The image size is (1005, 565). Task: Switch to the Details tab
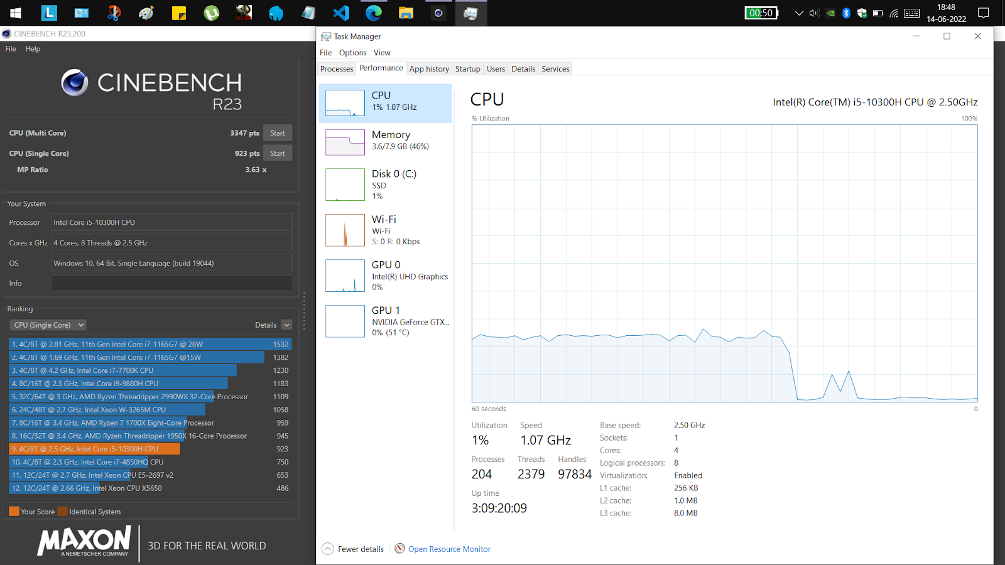point(523,69)
